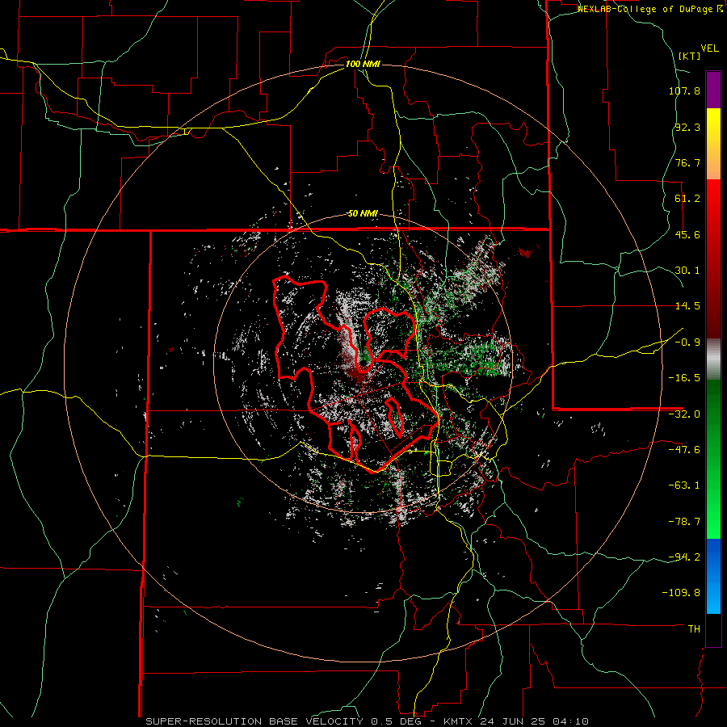This screenshot has height=727, width=727.
Task: Select the -32.0 scale value
Action: [684, 414]
